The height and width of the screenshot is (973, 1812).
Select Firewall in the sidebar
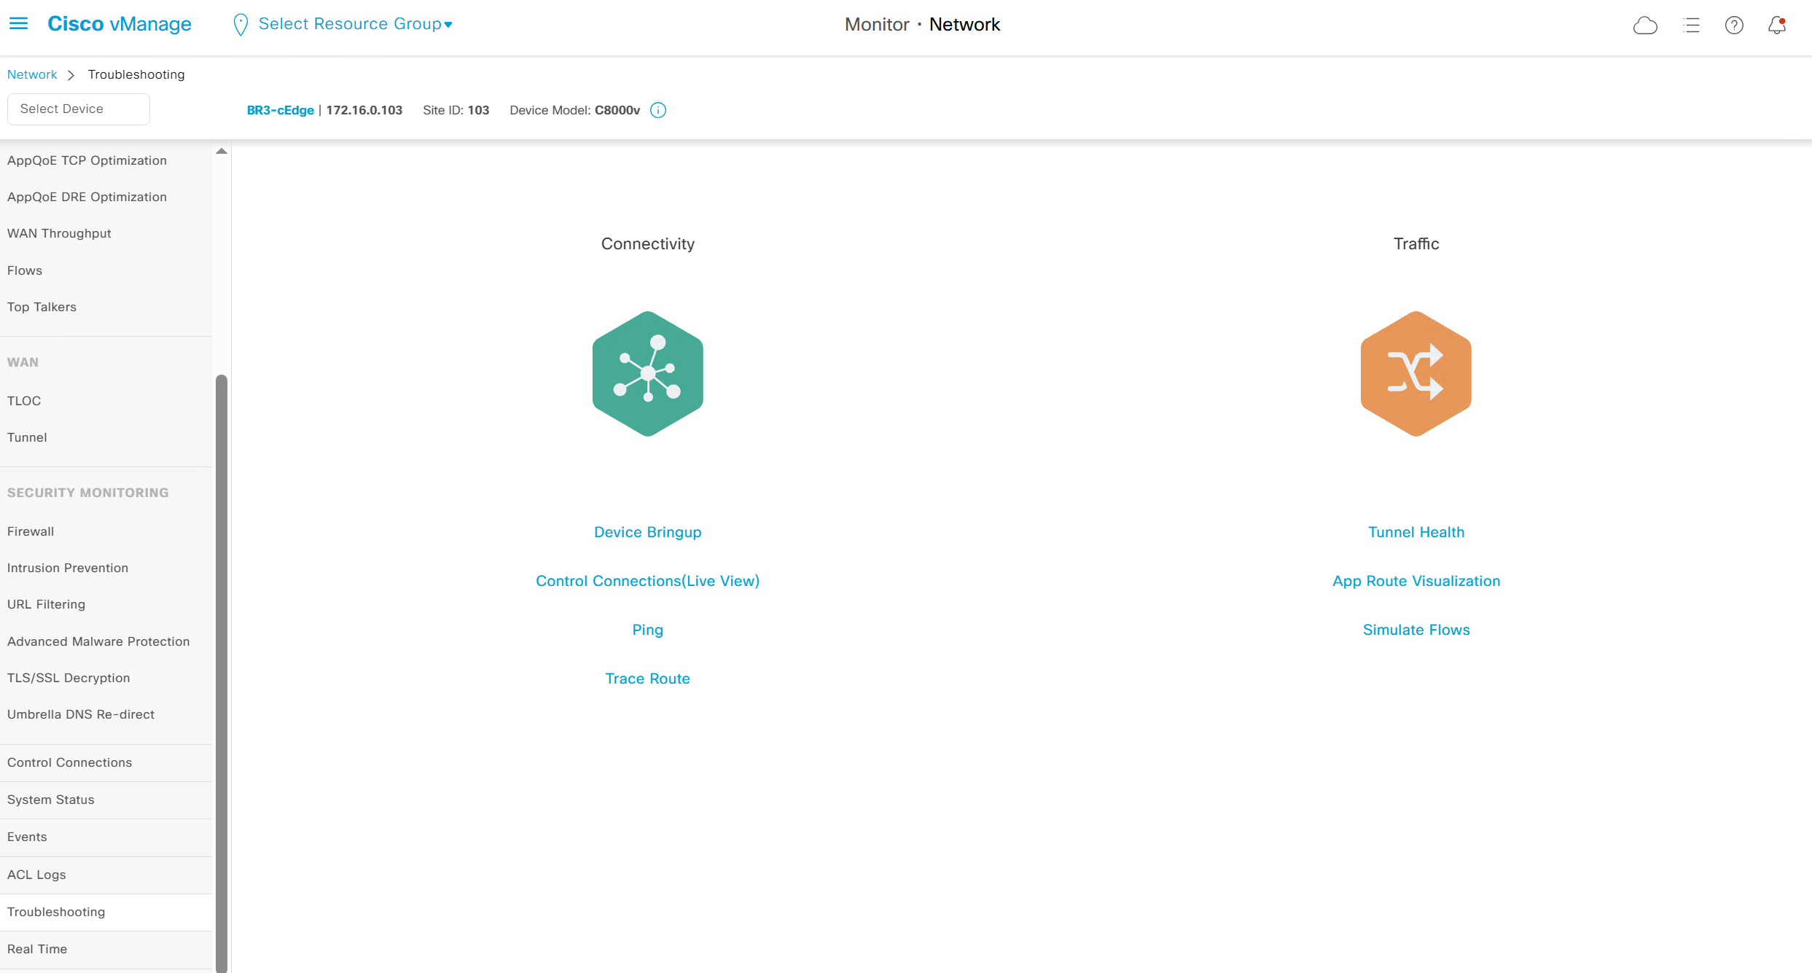(31, 531)
